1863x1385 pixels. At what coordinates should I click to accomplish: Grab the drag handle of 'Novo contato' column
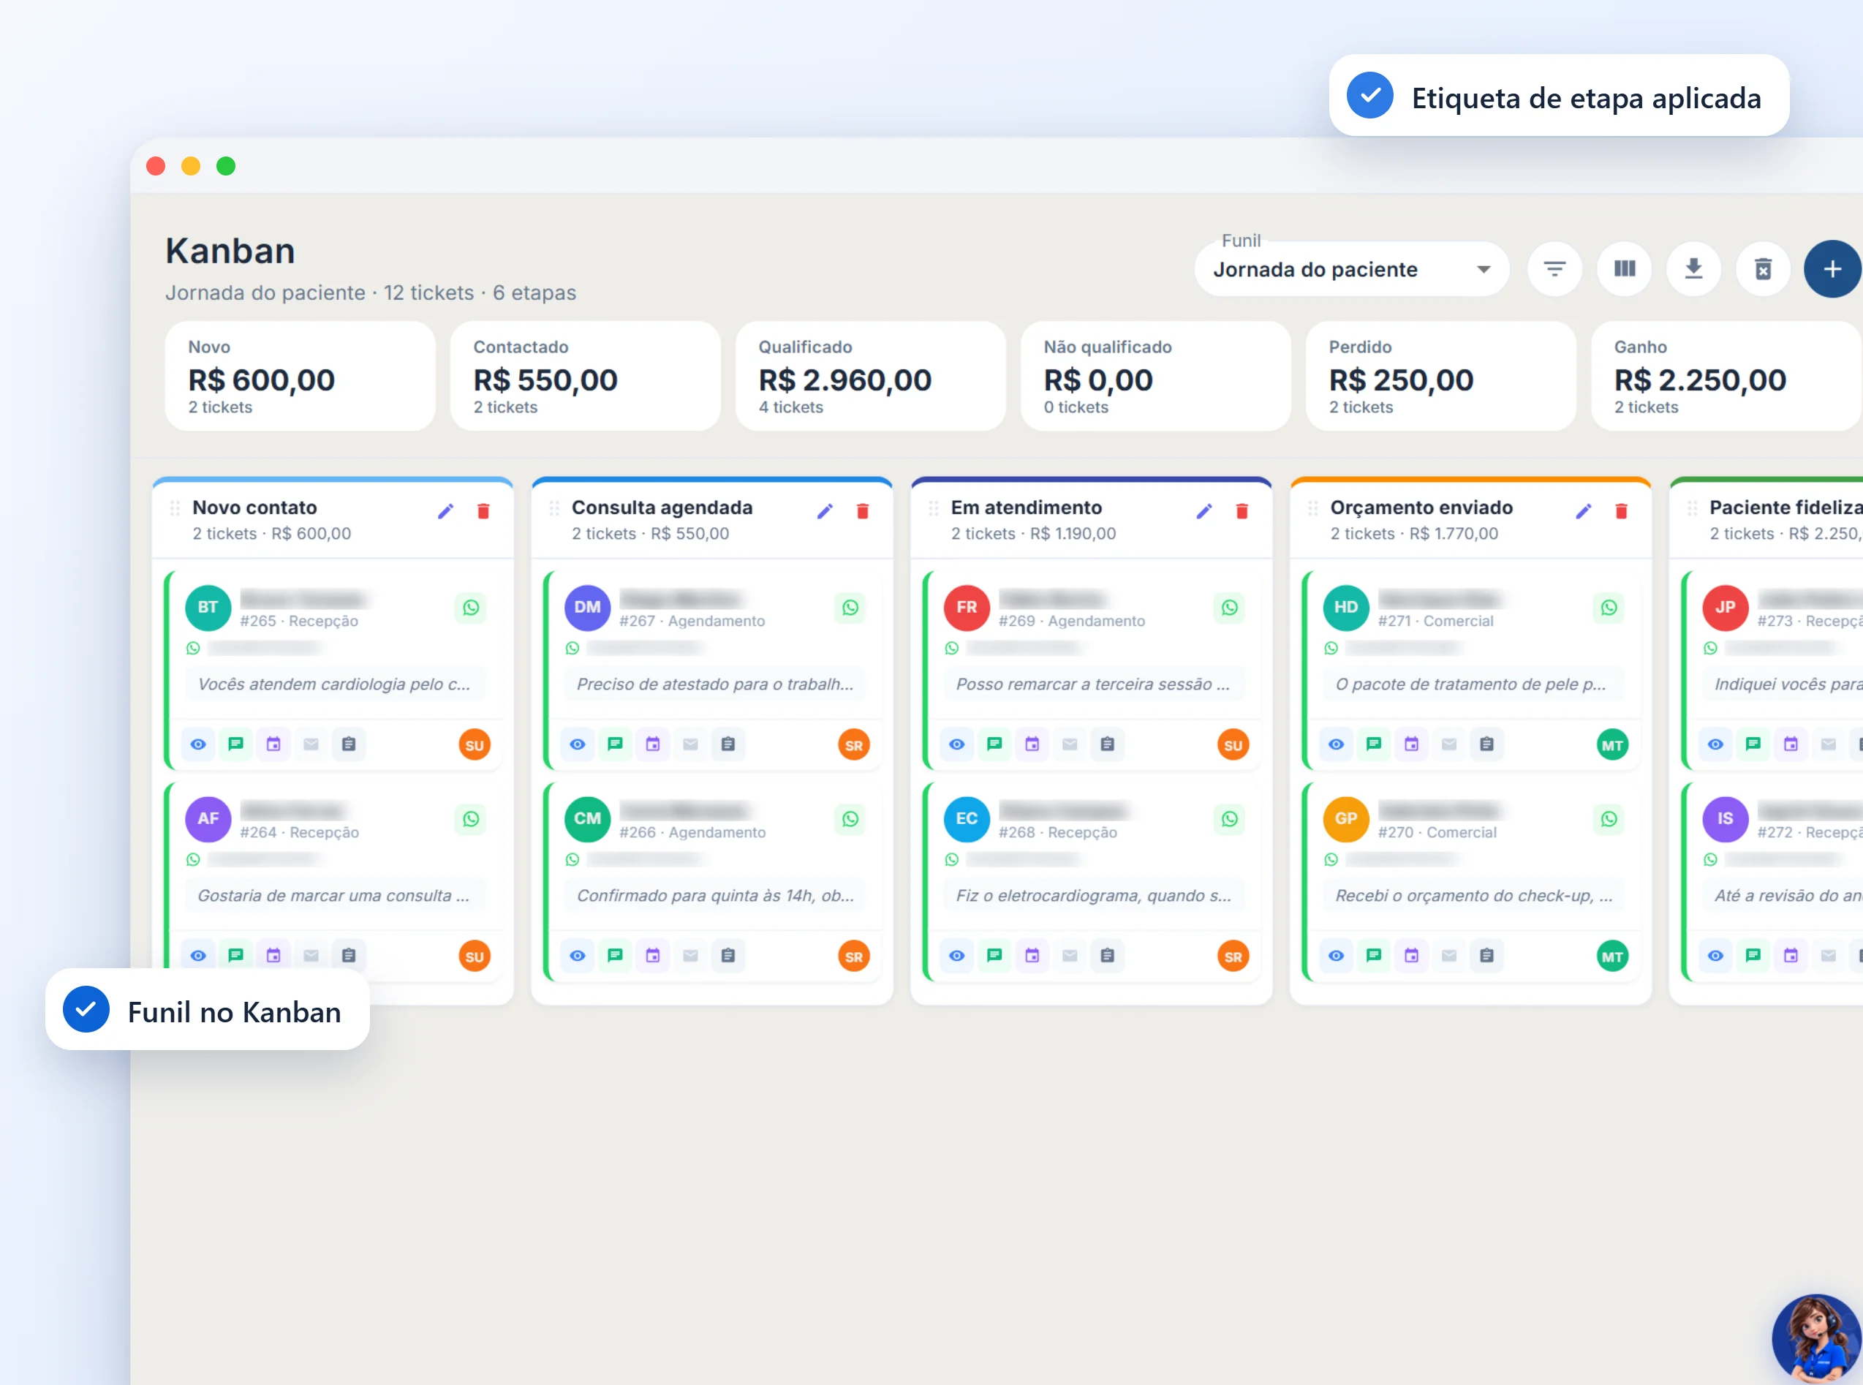tap(175, 508)
